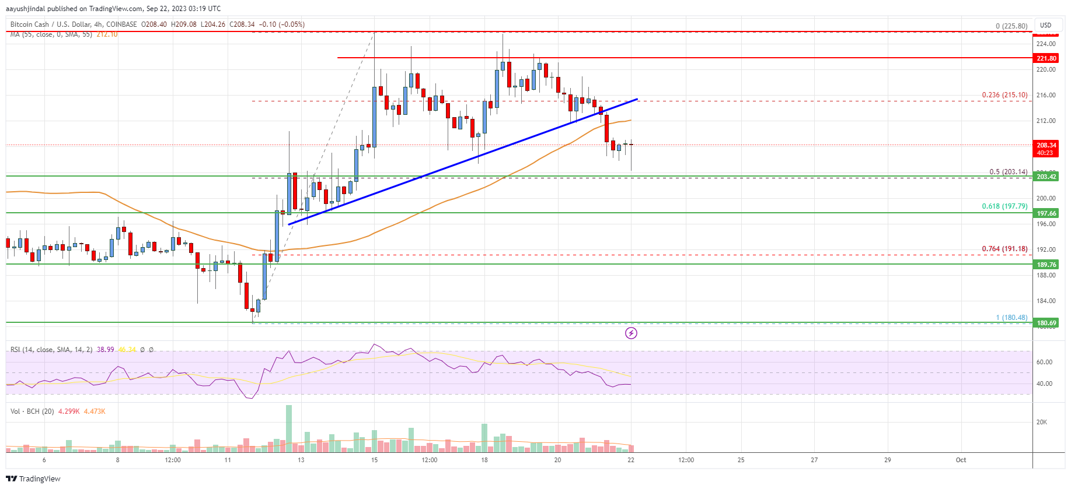Screen dimensions: 1071x489
Task: Click the 60.00 RSI scale label
Action: pos(1044,362)
